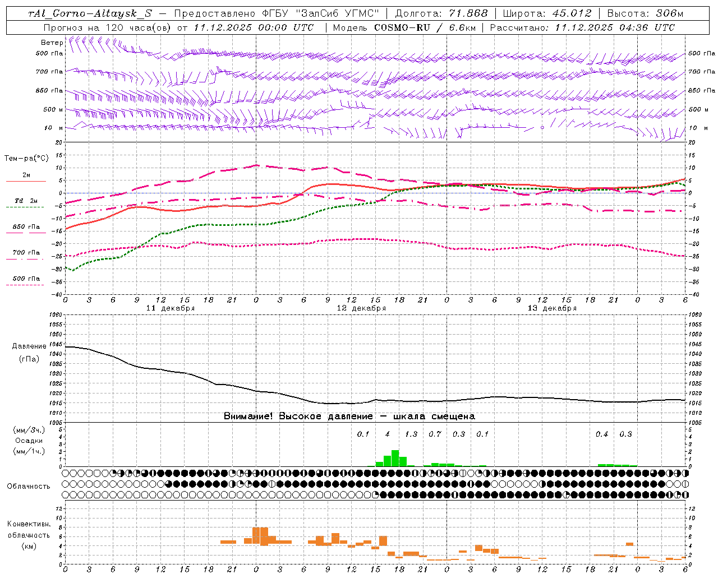Click the forecast start 11.12.2025 00:00 UTC
718x574 pixels.
[254, 27]
